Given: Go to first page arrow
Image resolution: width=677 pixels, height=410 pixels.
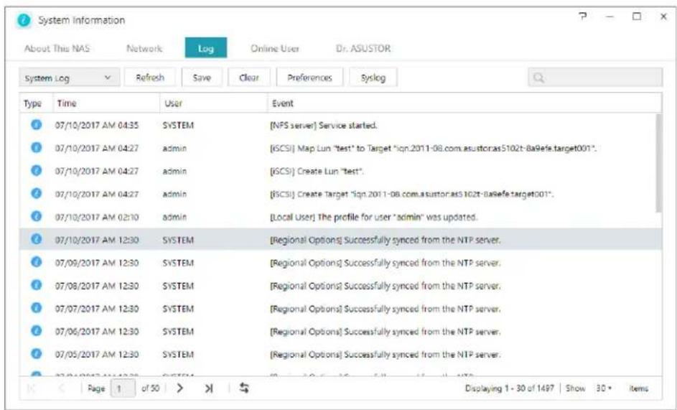Looking at the screenshot, I should (x=31, y=388).
